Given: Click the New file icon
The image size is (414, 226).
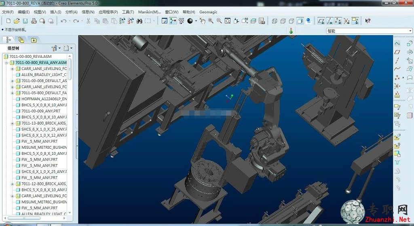Looking at the screenshot, I should [x=8, y=21].
